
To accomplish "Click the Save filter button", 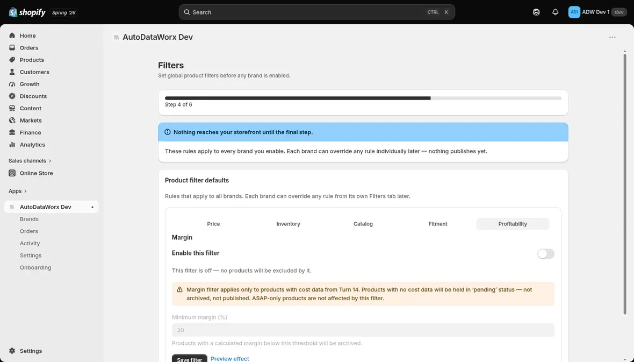I will pos(189,358).
